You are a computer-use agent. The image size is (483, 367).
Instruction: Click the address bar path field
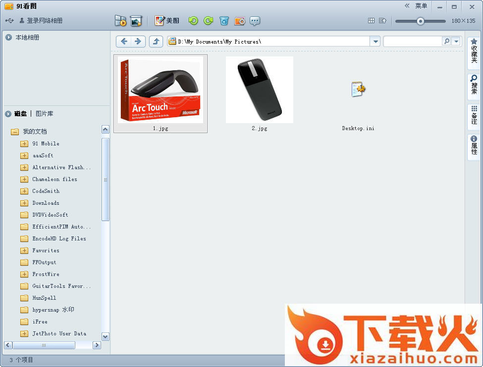pos(268,41)
